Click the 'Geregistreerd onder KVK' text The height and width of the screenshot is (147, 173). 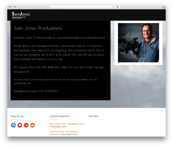pos(36,91)
